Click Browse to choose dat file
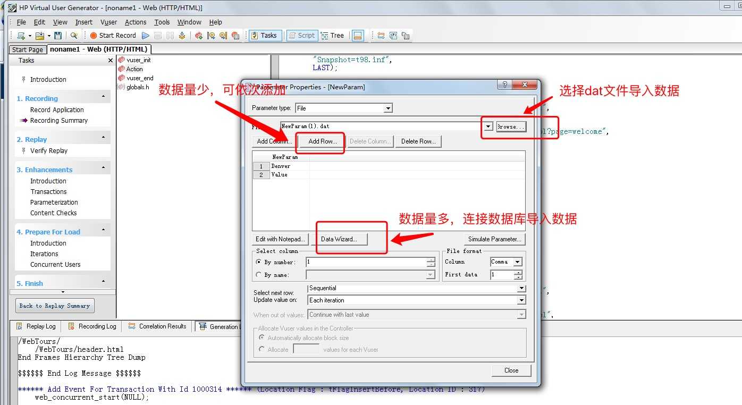This screenshot has width=742, height=405. pyautogui.click(x=511, y=126)
